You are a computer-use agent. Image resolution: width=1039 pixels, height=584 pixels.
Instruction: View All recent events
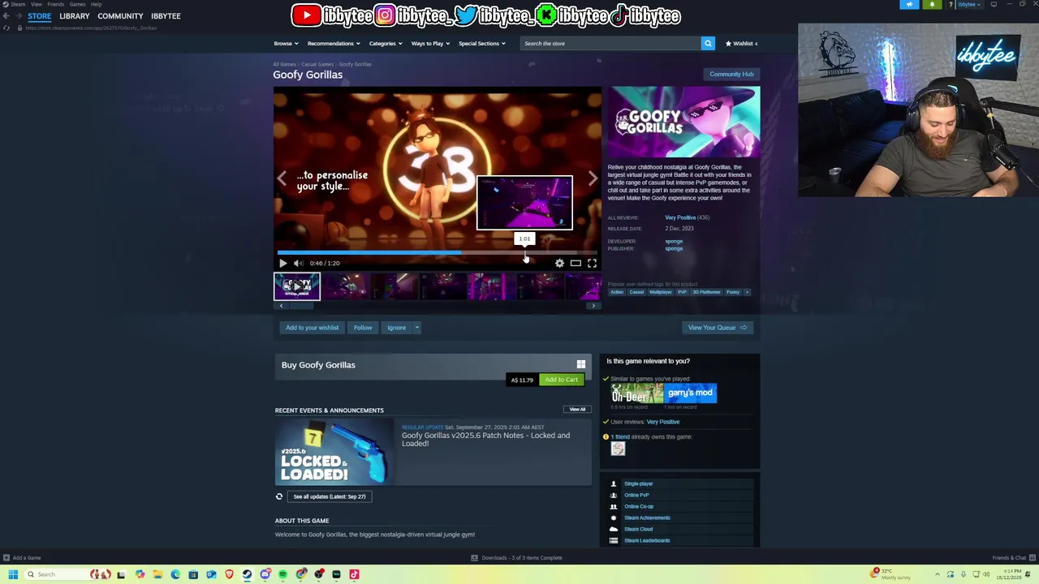pyautogui.click(x=577, y=410)
